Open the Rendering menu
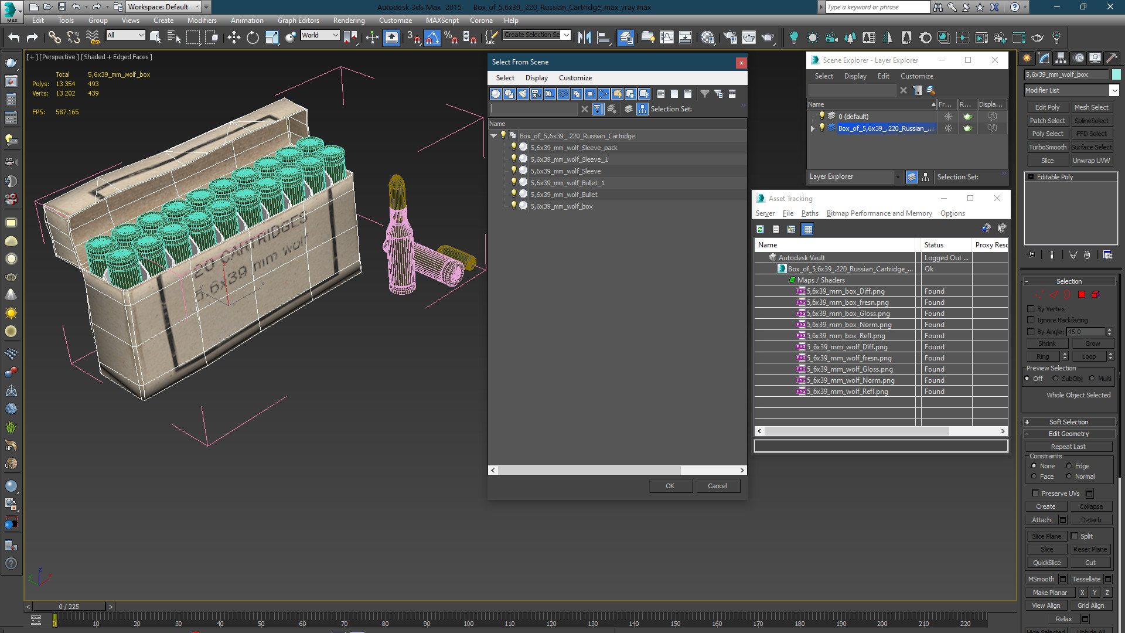Image resolution: width=1125 pixels, height=633 pixels. (349, 20)
